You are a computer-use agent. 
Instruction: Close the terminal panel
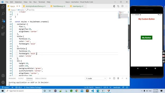[126, 78]
